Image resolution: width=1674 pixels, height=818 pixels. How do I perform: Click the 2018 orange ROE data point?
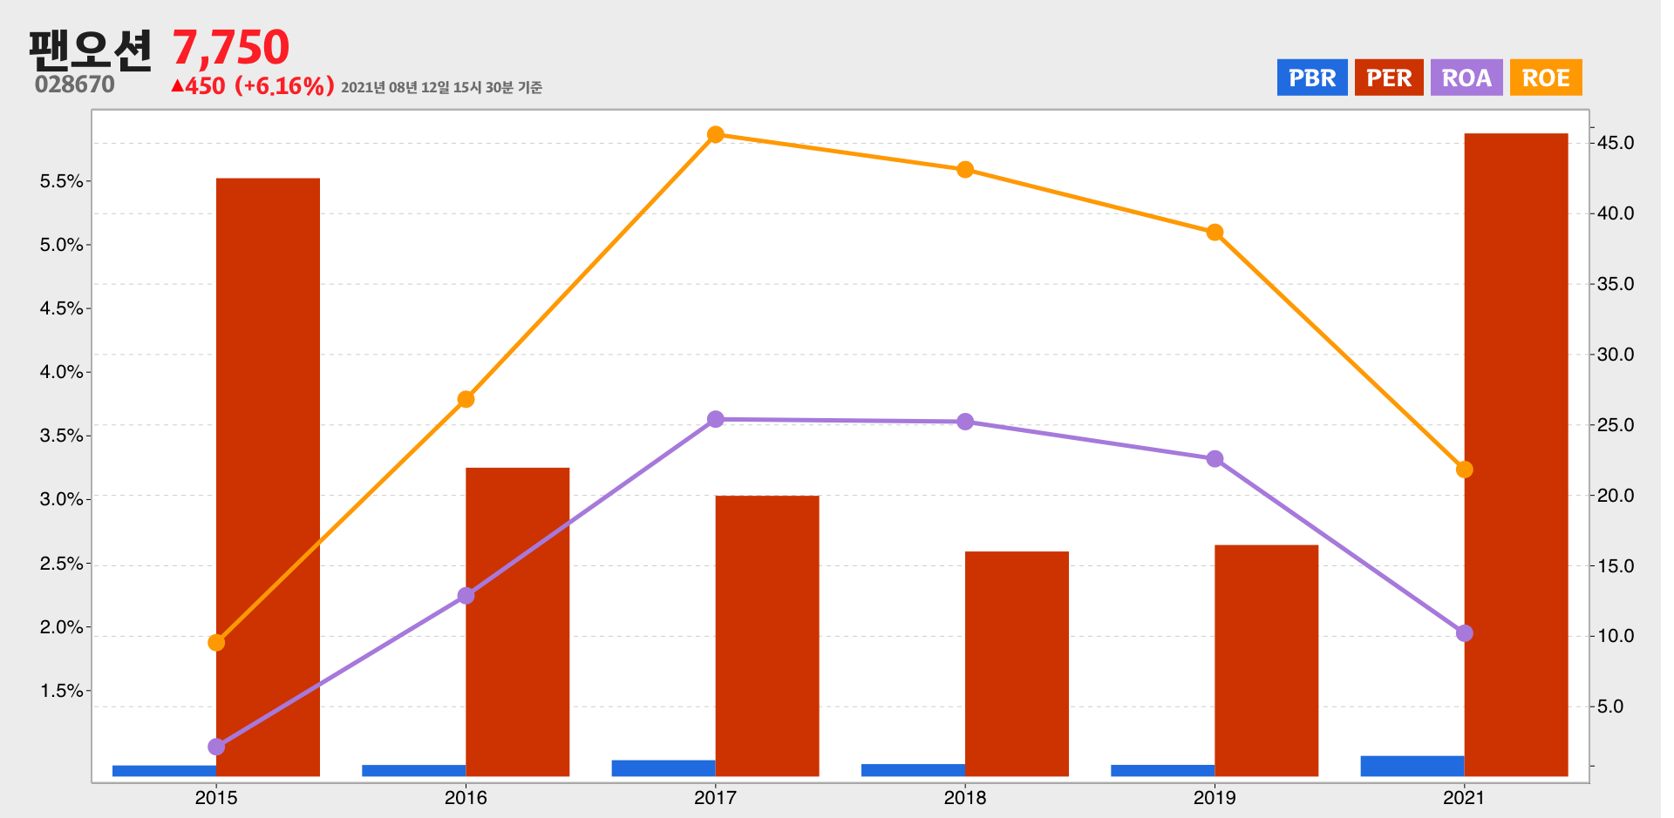(x=965, y=170)
